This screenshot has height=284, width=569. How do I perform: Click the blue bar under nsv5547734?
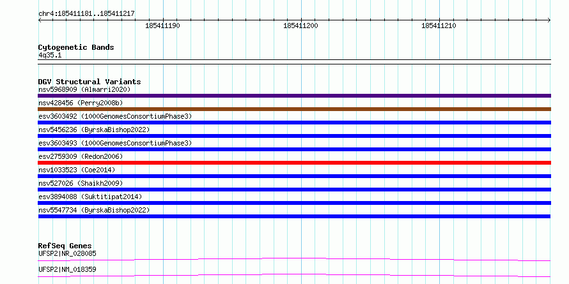(x=294, y=216)
